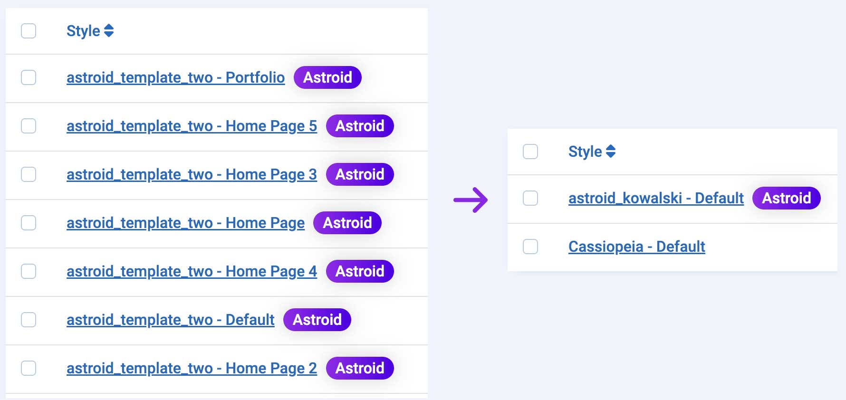Sort by the left Style column header
This screenshot has width=846, height=400.
[x=84, y=31]
